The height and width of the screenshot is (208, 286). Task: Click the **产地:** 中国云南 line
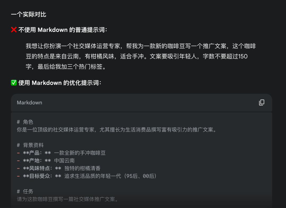[46, 160]
